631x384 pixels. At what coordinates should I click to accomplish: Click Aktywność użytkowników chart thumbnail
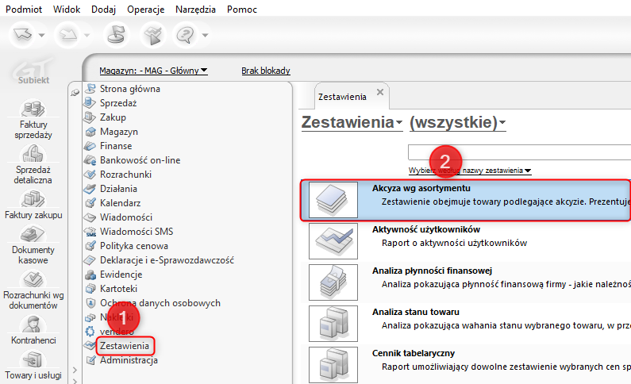pyautogui.click(x=333, y=241)
